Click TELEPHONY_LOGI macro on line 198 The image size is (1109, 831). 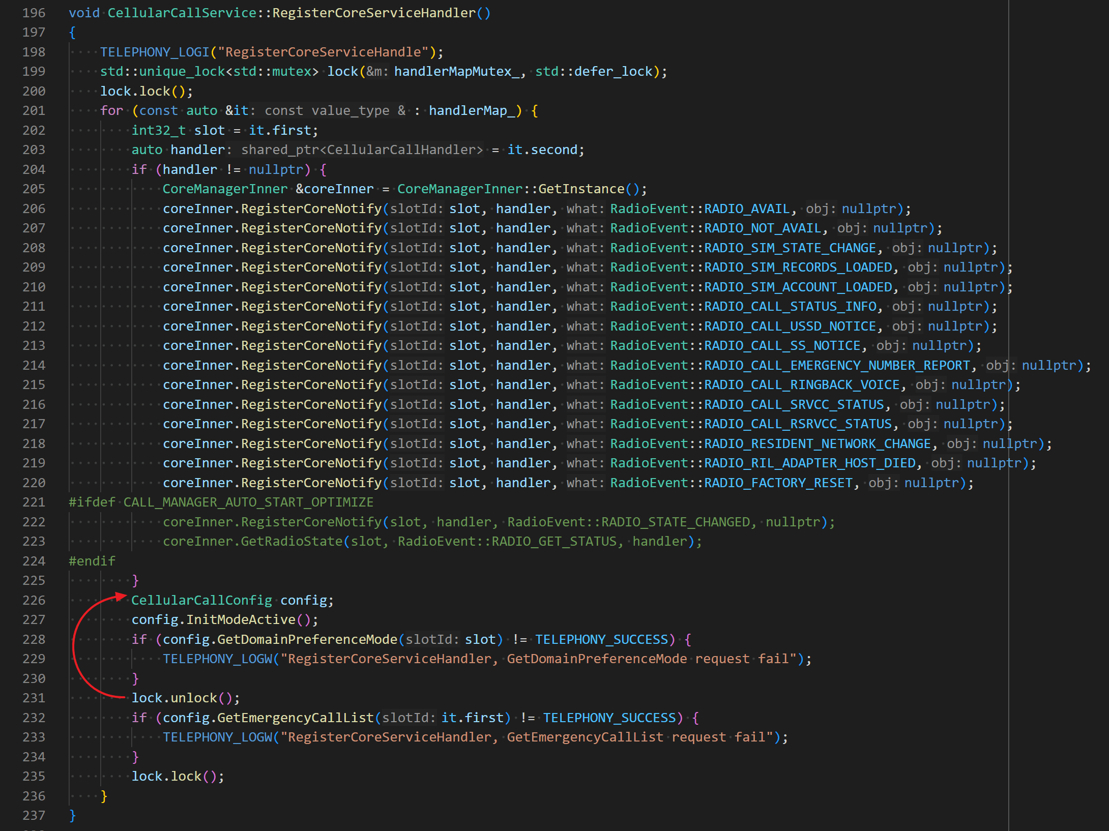point(155,52)
